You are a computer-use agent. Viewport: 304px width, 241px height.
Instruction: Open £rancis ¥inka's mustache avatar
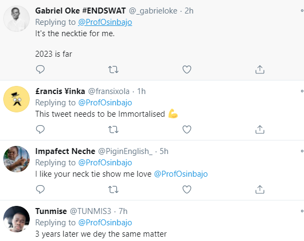tap(16, 99)
